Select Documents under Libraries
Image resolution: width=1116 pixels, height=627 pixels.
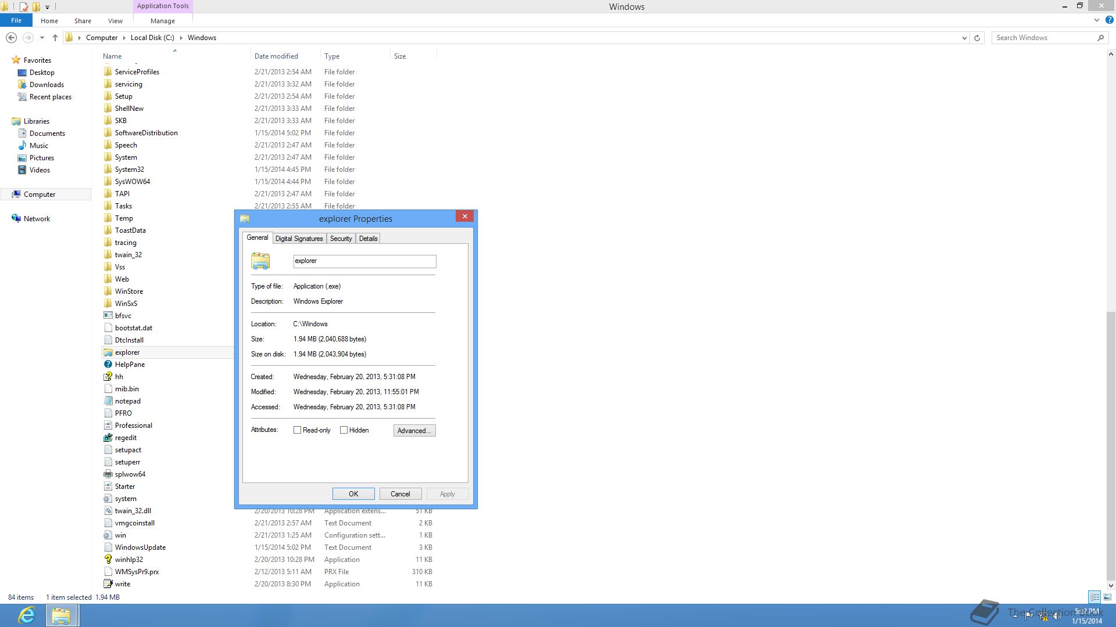click(x=47, y=134)
